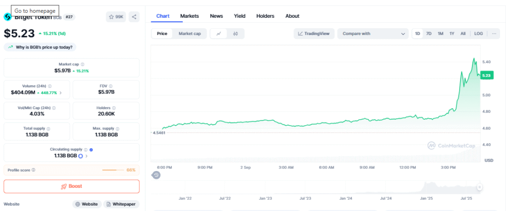Open the three-dots more chart options
Image resolution: width=506 pixels, height=211 pixels.
(x=494, y=34)
